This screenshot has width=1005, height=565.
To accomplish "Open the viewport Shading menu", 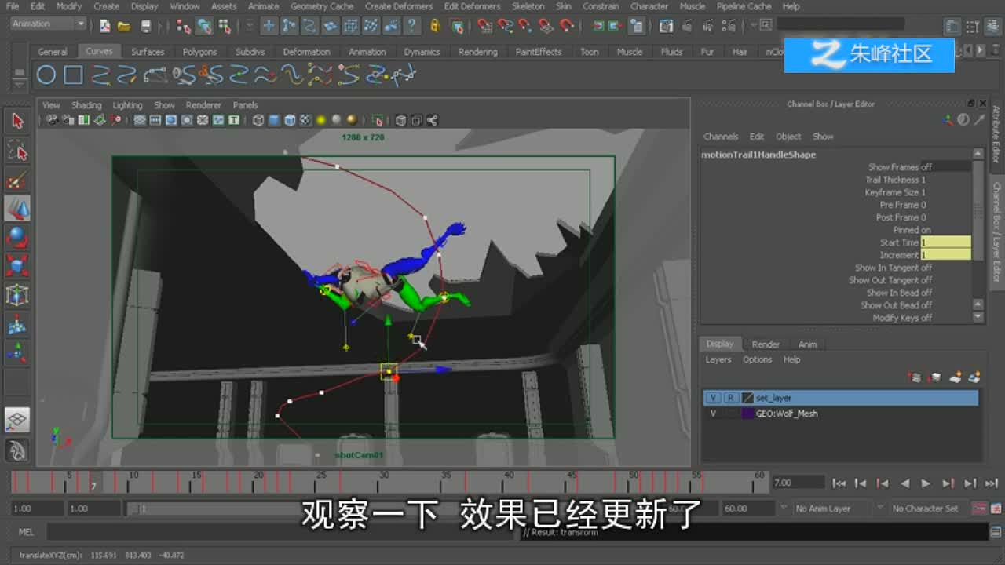I will [86, 105].
